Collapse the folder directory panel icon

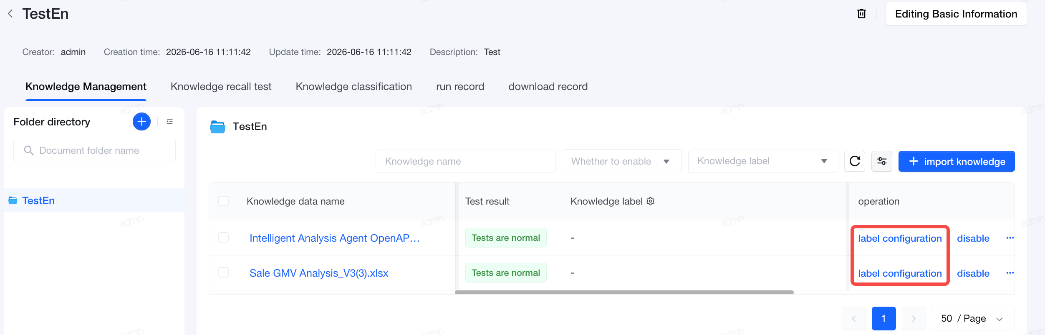pos(169,122)
